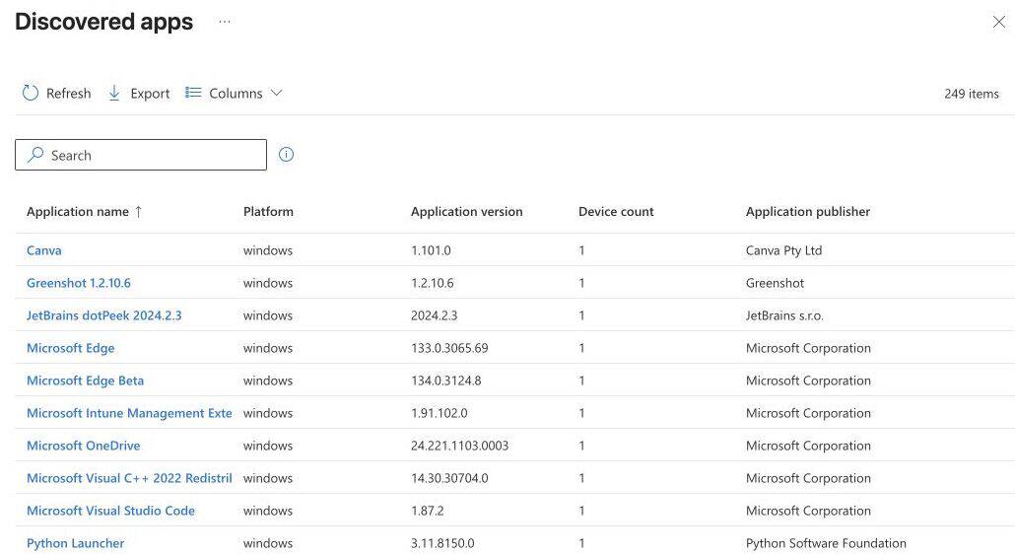Click device count in Greenshot row
The image size is (1015, 554).
(x=582, y=283)
